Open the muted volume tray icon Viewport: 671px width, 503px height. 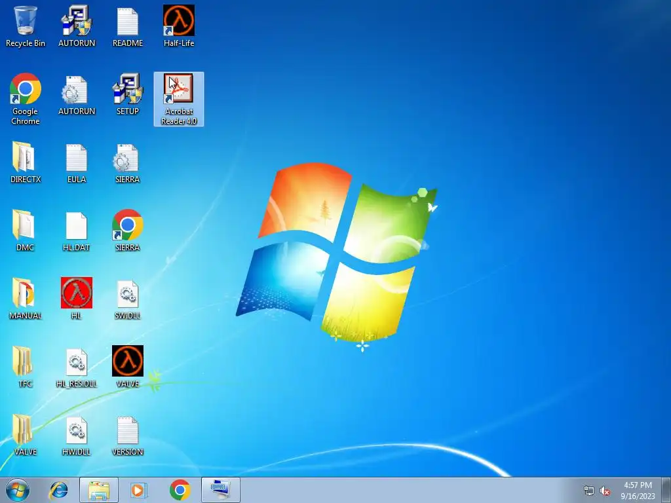click(x=605, y=491)
